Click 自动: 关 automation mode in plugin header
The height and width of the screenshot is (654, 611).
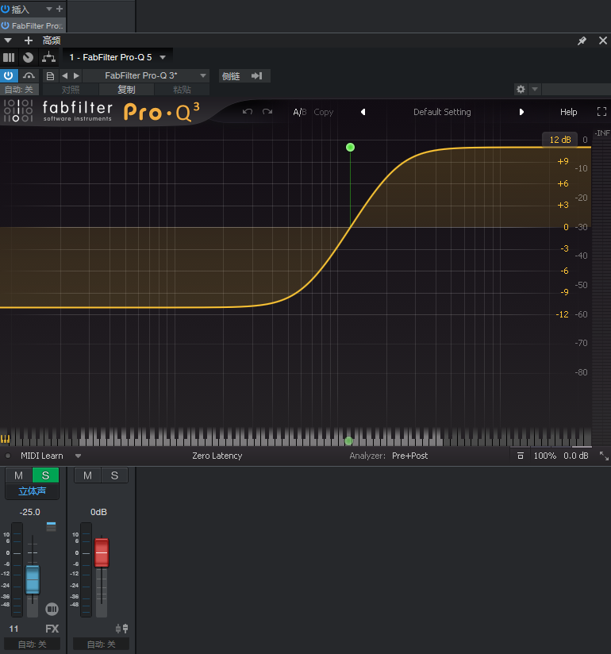click(x=19, y=89)
